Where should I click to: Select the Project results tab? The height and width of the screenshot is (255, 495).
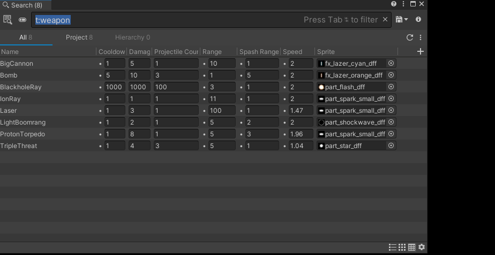coord(79,37)
